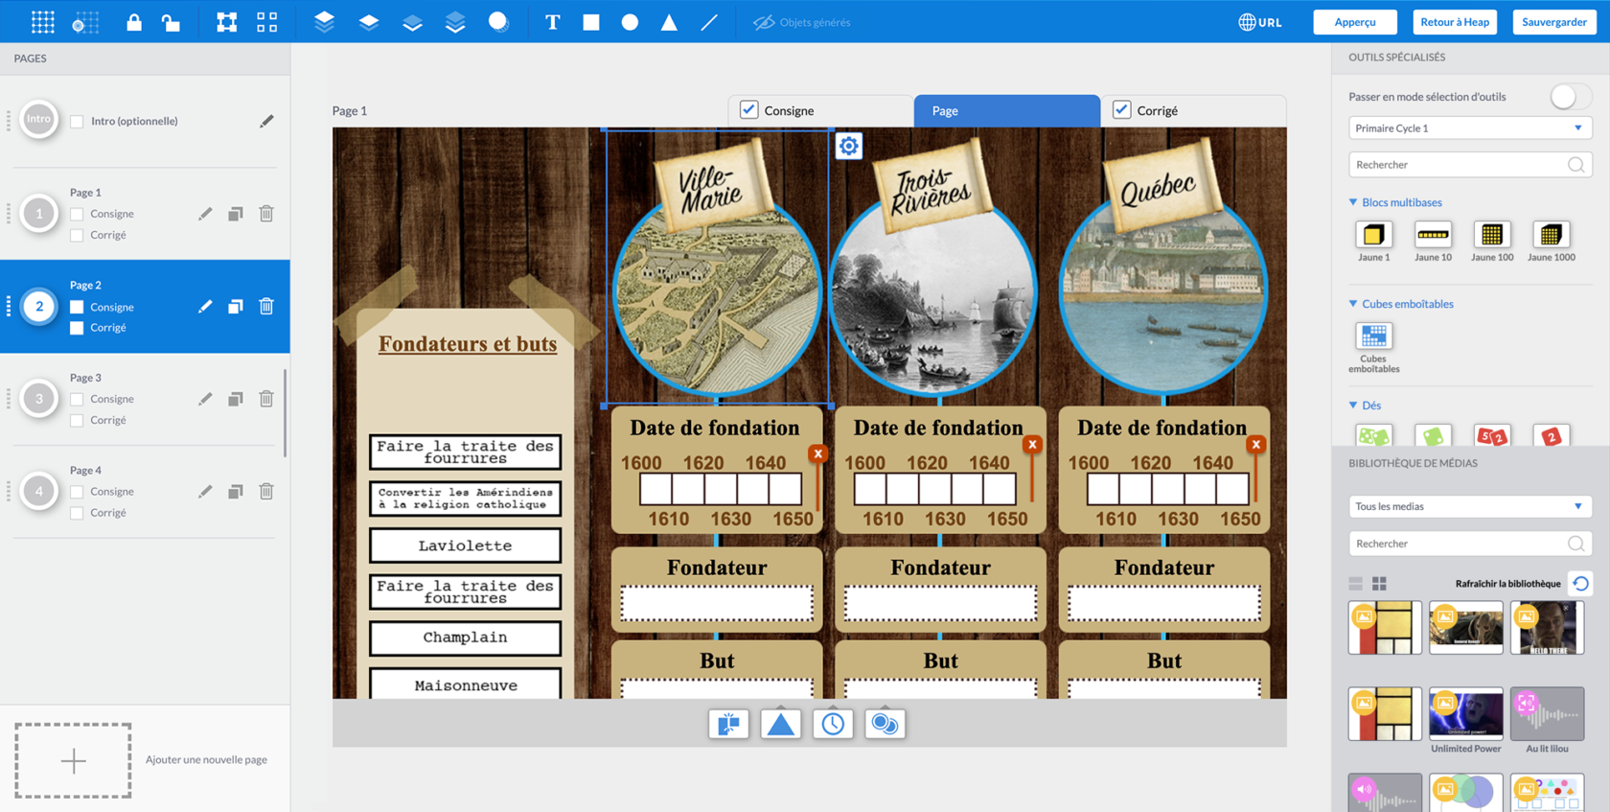The height and width of the screenshot is (812, 1610).
Task: Refresh the media library
Action: 1580,583
